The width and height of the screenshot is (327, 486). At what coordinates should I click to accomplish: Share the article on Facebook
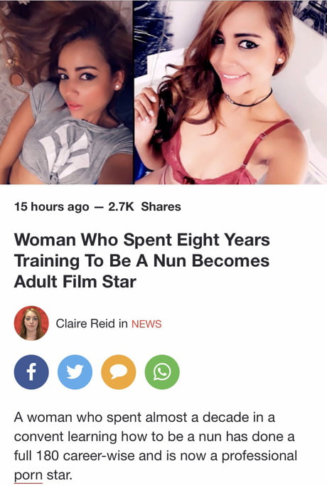pos(31,372)
